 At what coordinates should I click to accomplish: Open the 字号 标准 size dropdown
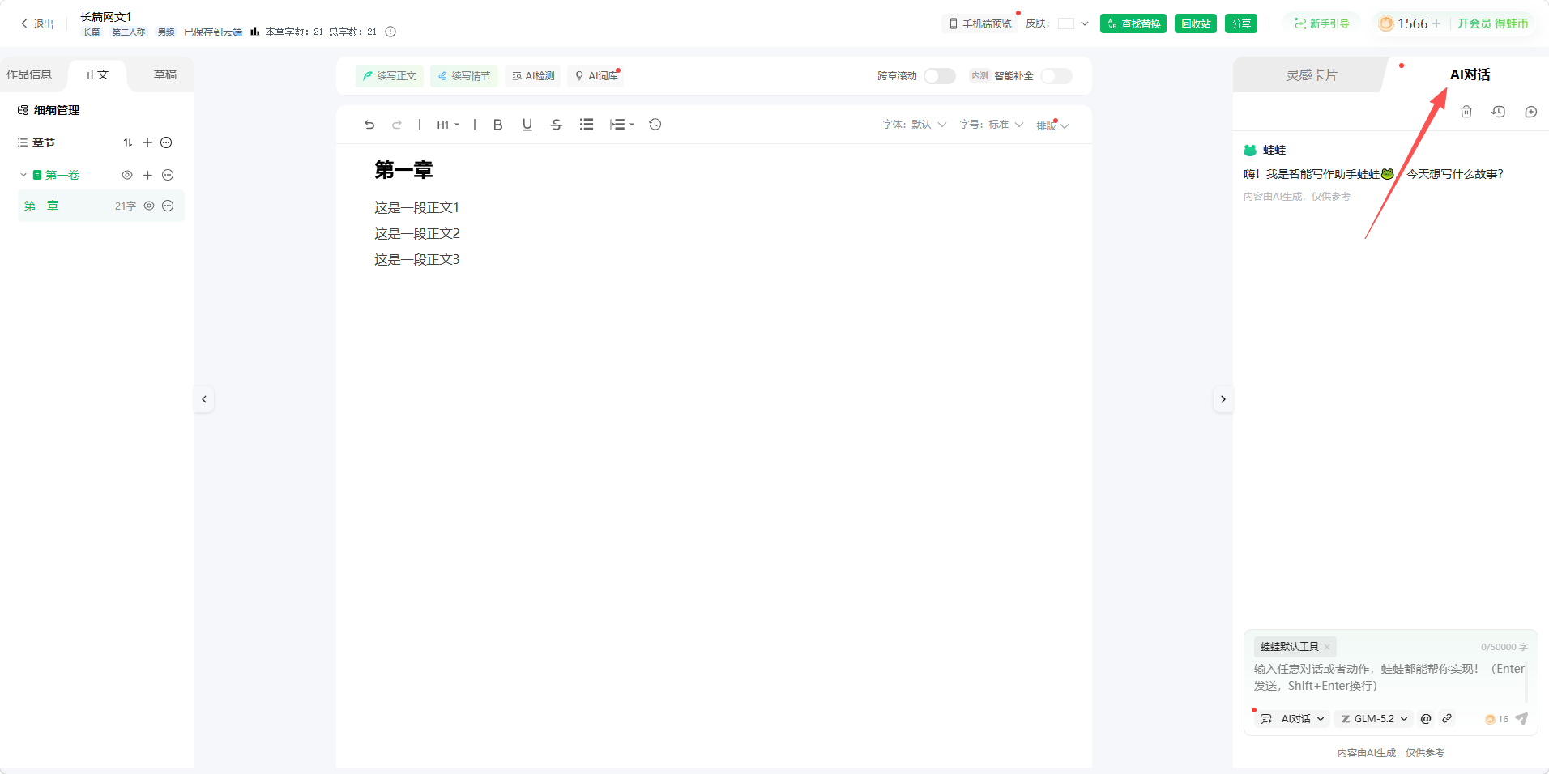(992, 125)
